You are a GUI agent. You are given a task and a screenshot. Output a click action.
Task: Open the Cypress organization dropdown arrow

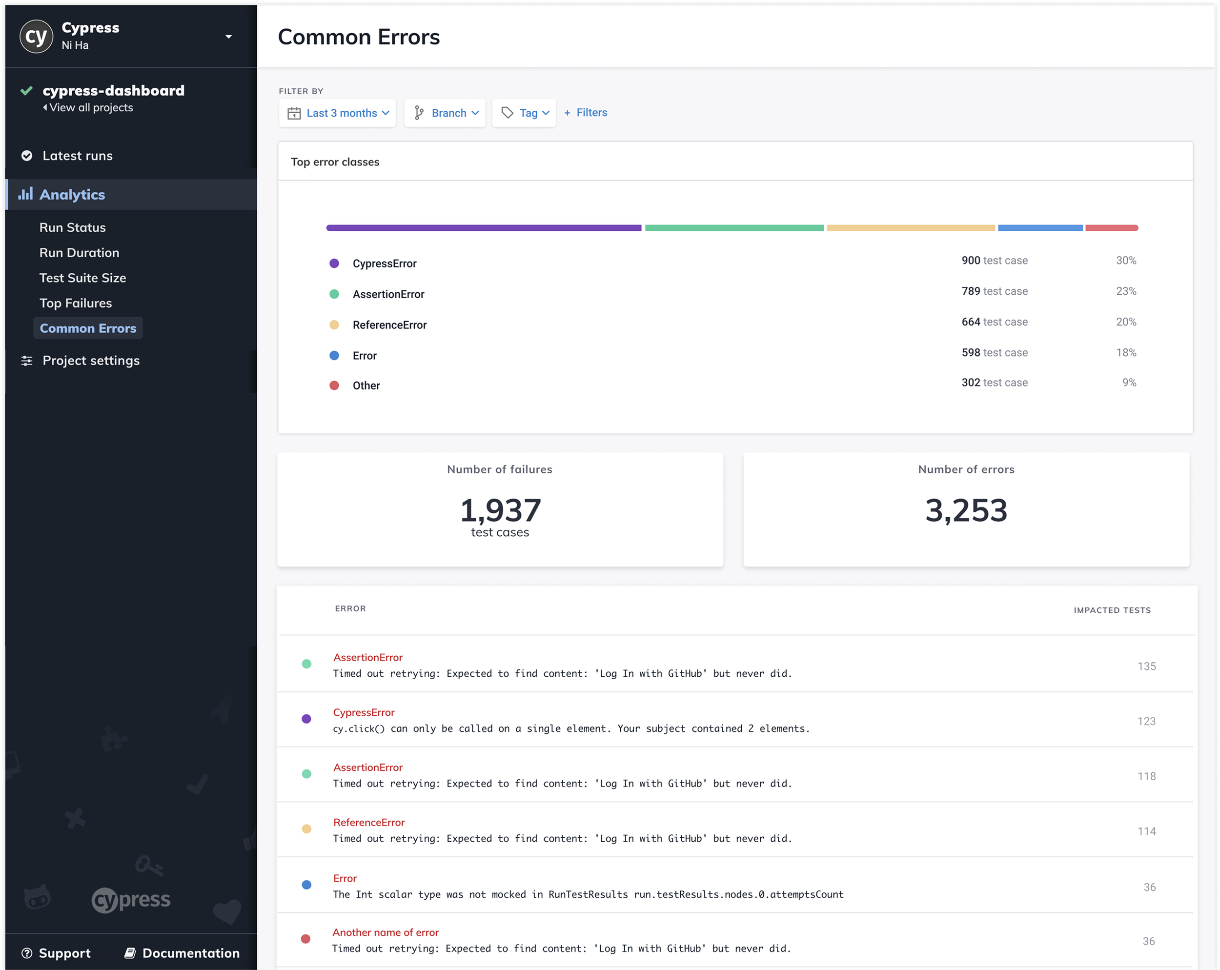coord(228,37)
